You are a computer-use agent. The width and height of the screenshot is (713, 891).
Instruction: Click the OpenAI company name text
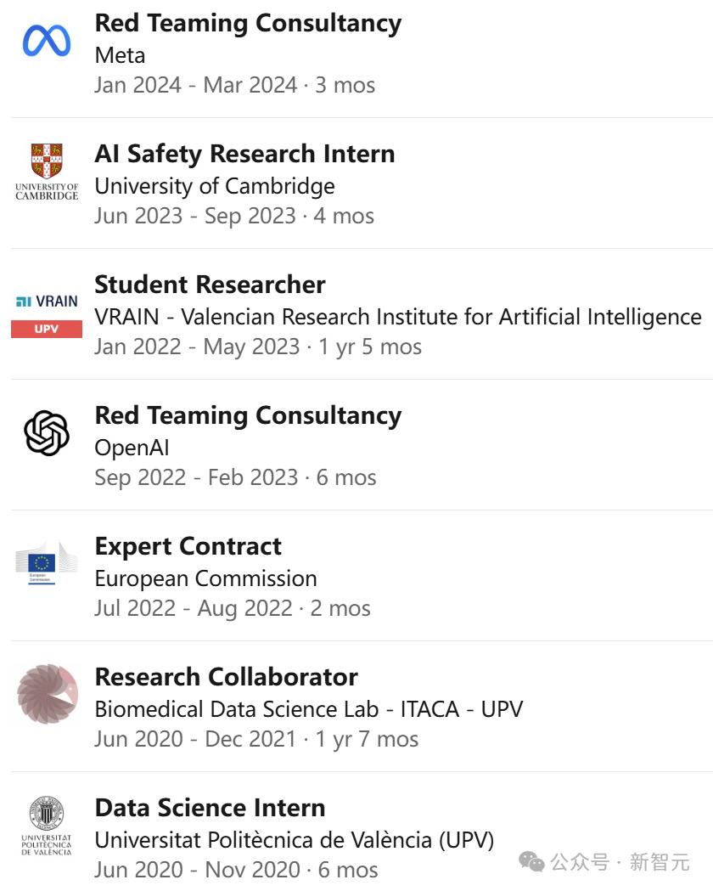click(x=132, y=448)
